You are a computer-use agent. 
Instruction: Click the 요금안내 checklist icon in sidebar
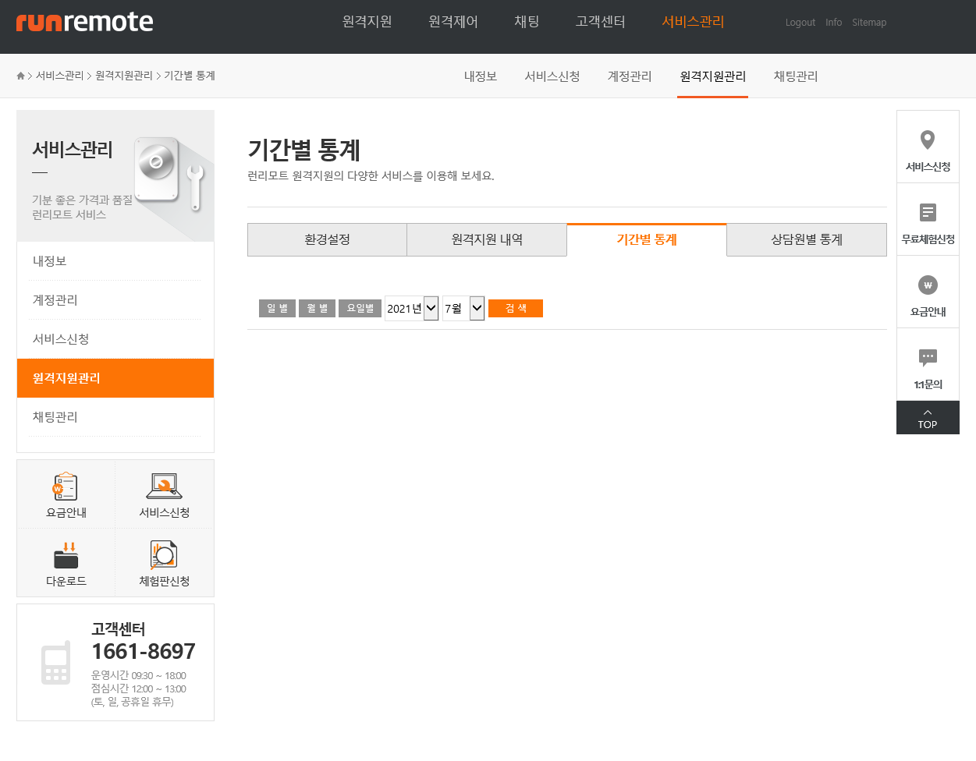tap(66, 487)
